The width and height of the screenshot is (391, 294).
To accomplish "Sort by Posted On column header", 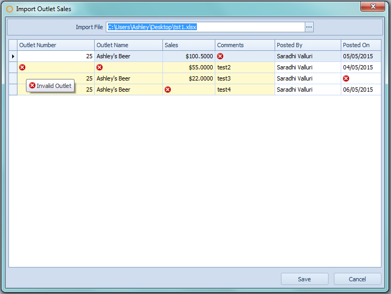I will pos(360,45).
